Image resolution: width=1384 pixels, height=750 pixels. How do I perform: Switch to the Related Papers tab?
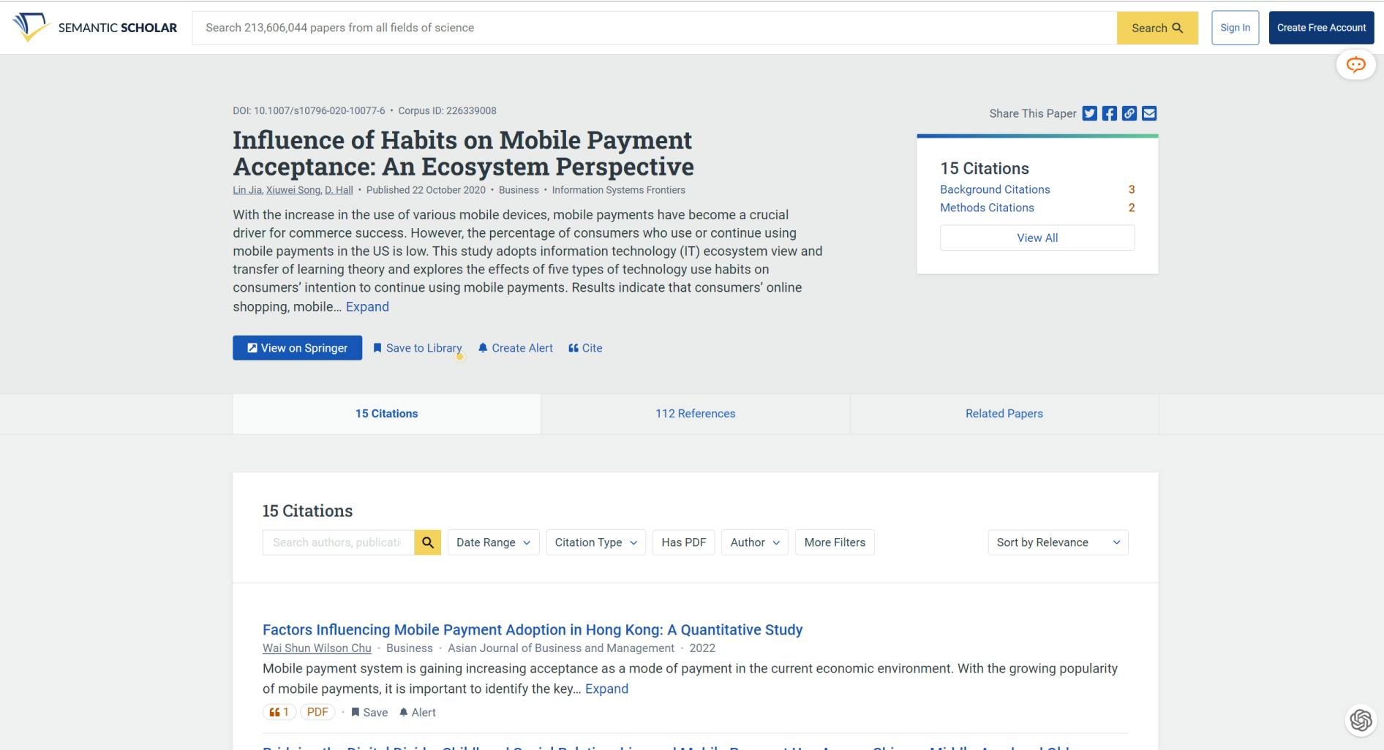[1004, 414]
